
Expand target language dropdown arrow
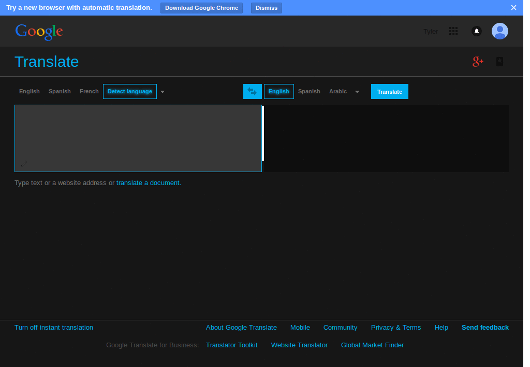point(357,92)
